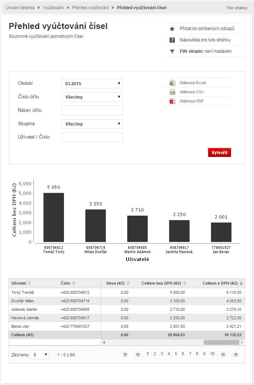Go to page 2 of results
Image resolution: width=254 pixels, height=385 pixels.
coord(155,354)
